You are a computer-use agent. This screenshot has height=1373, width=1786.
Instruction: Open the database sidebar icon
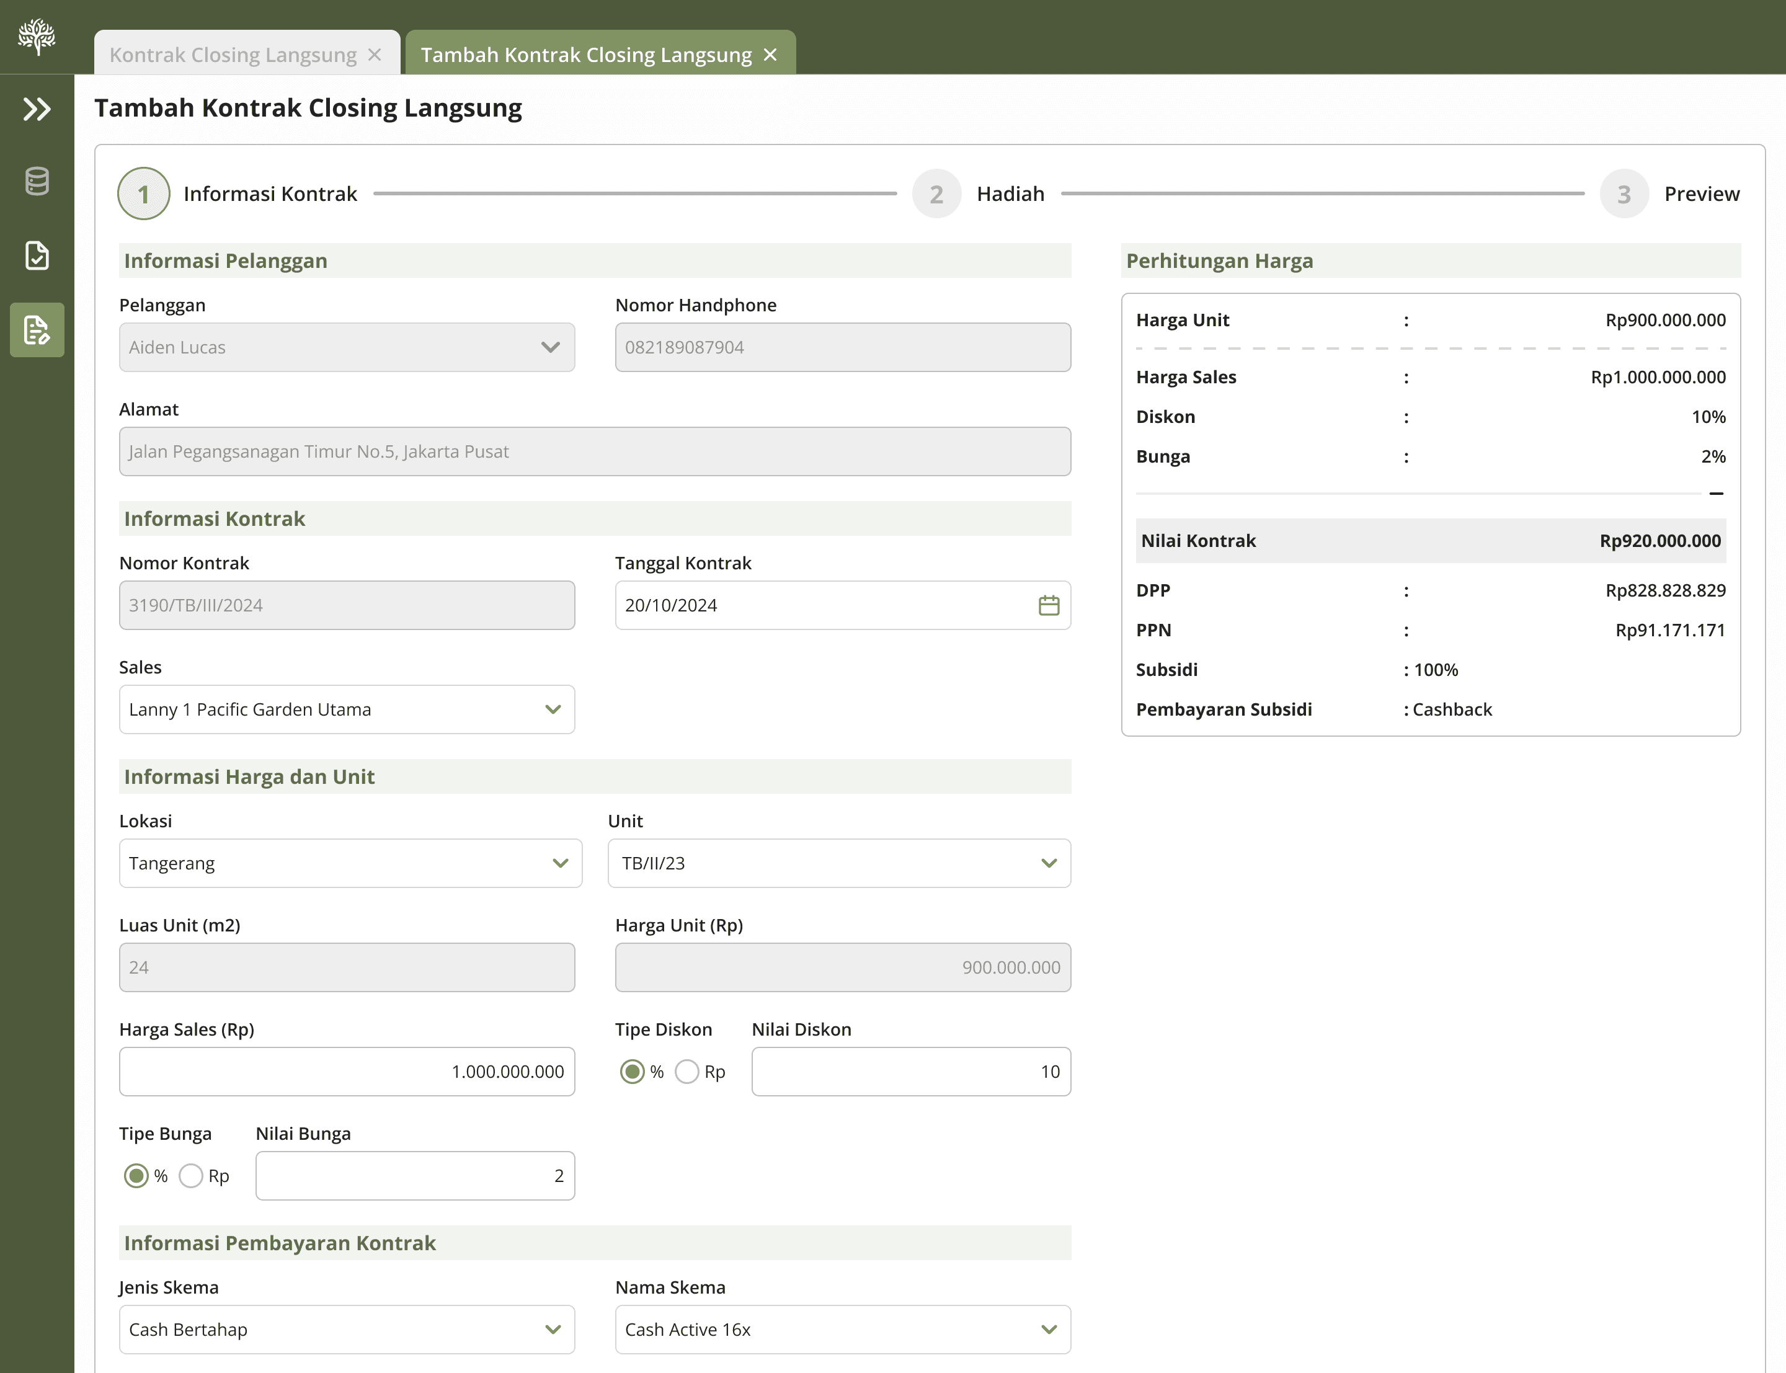37,182
